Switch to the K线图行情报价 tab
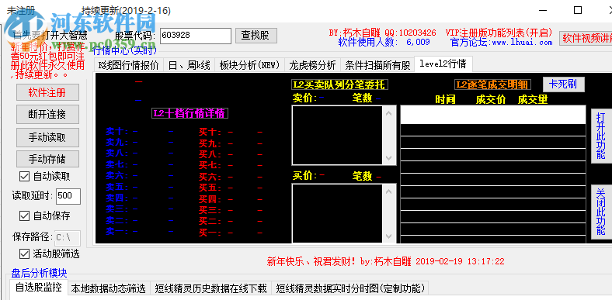Viewport: 612px width, 300px height. click(x=129, y=65)
